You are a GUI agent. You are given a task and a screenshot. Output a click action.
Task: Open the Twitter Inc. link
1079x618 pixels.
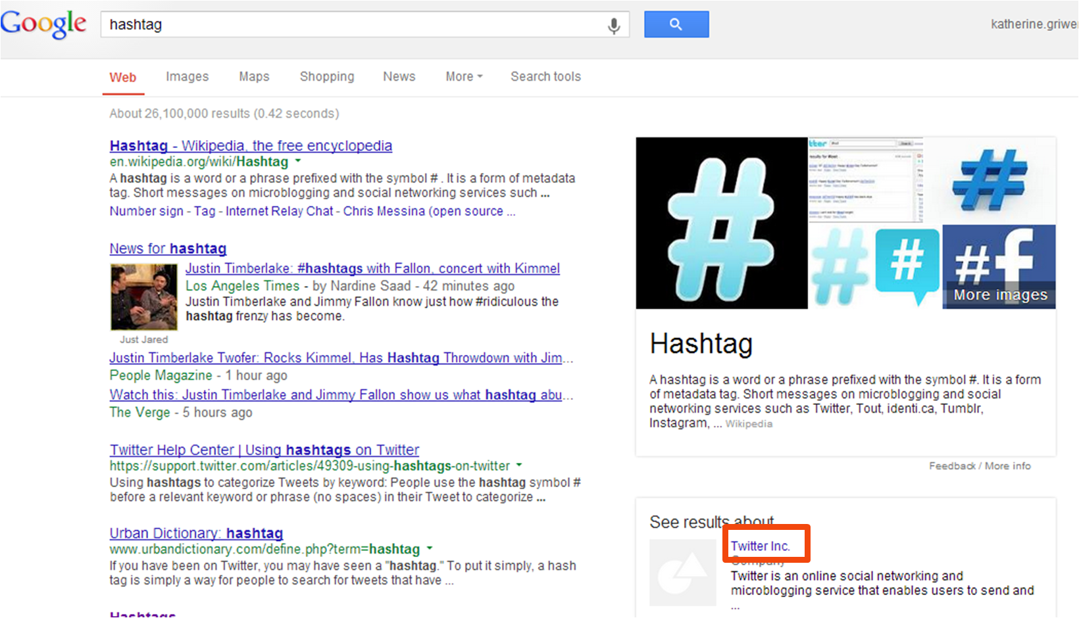point(760,546)
